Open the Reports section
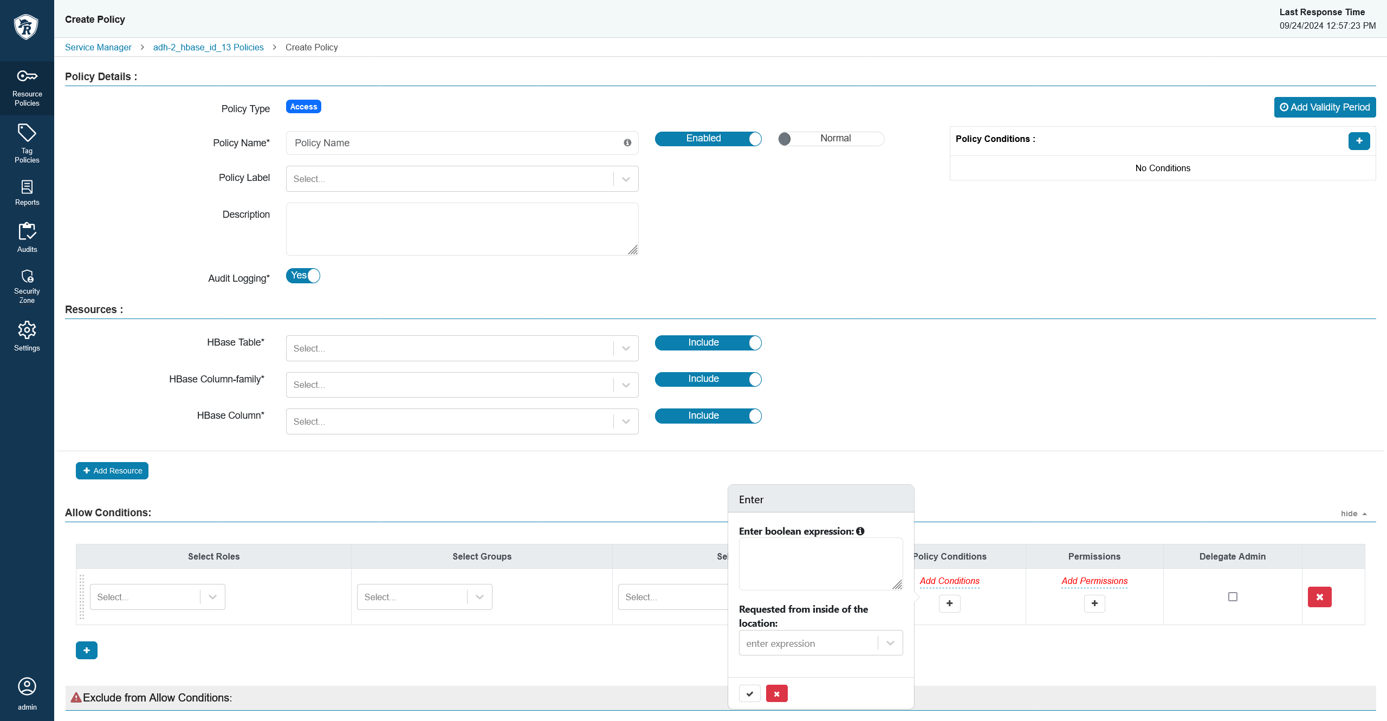Screen dimensions: 1387x721 [27, 193]
